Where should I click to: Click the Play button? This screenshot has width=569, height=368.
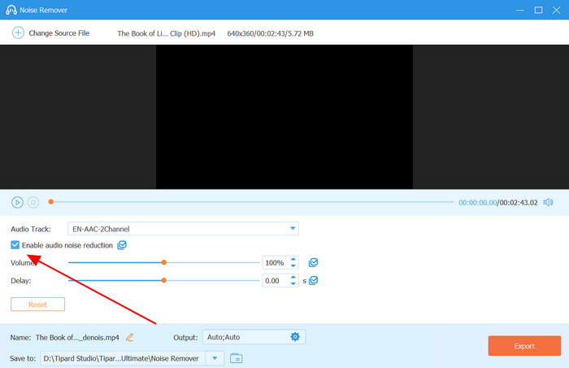pos(17,202)
